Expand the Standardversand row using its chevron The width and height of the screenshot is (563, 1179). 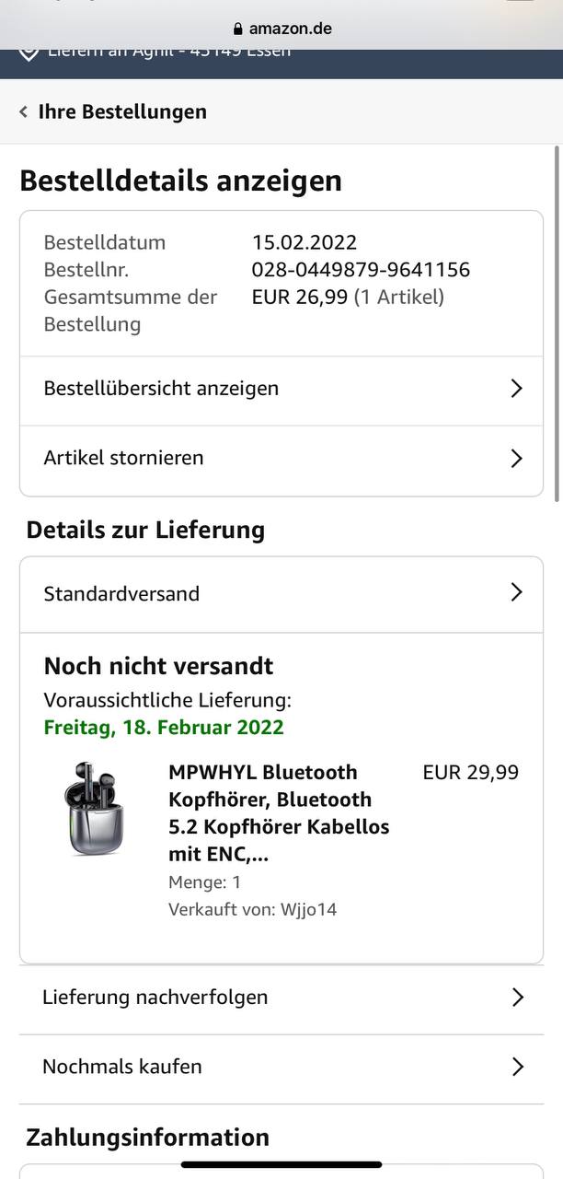pyautogui.click(x=516, y=593)
